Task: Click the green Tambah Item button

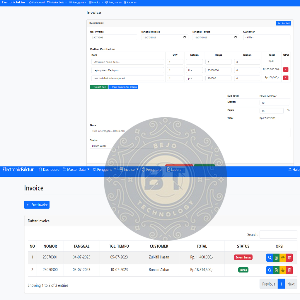Action: click(x=99, y=87)
